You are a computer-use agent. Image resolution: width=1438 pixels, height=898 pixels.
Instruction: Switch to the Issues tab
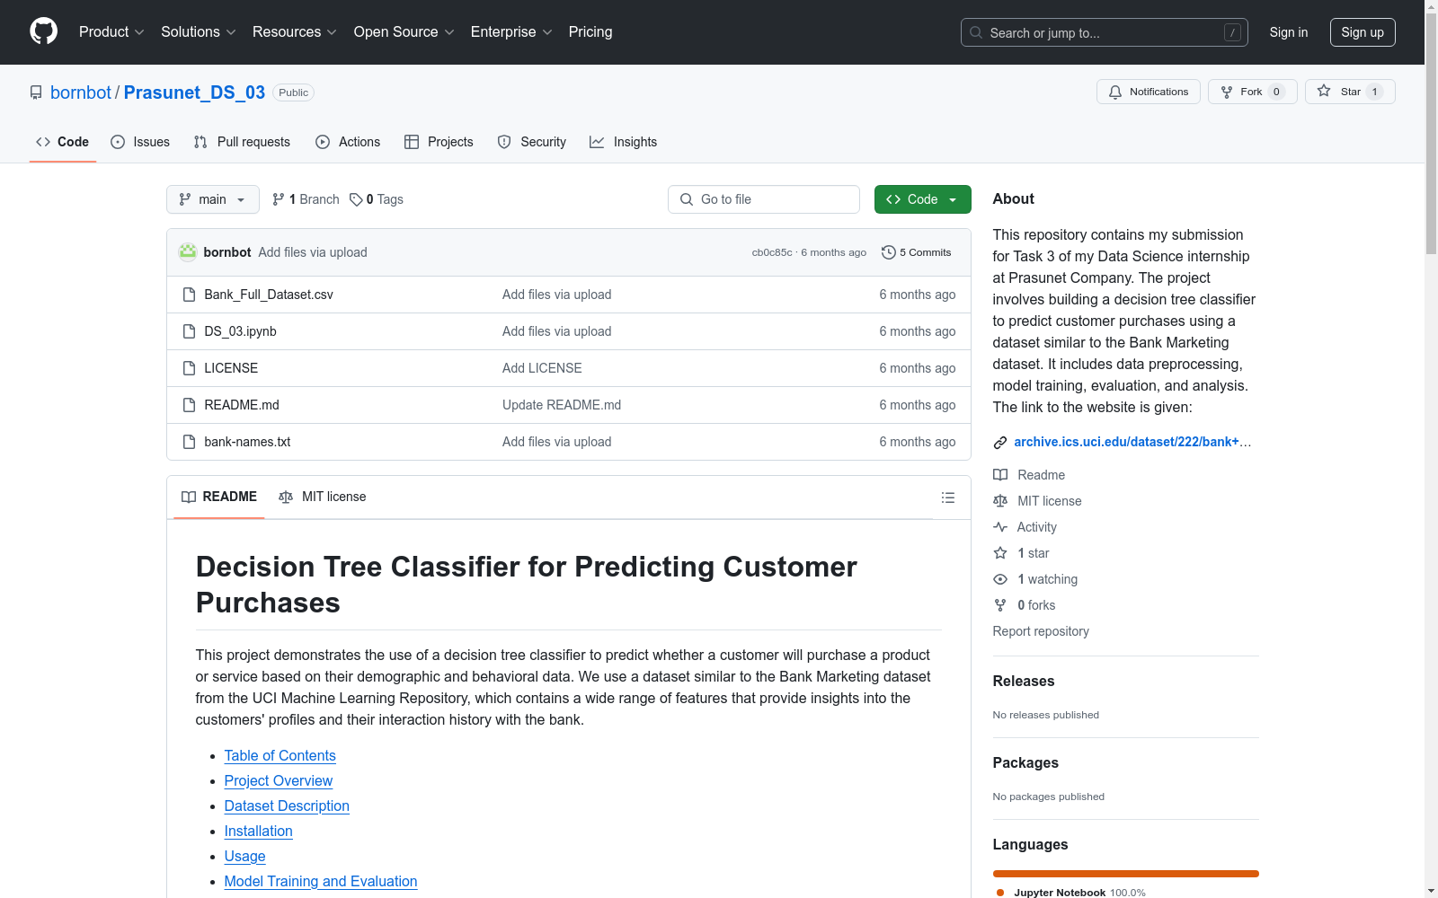pos(140,142)
